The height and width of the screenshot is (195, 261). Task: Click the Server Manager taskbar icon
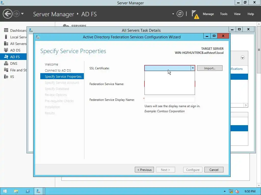39,191
